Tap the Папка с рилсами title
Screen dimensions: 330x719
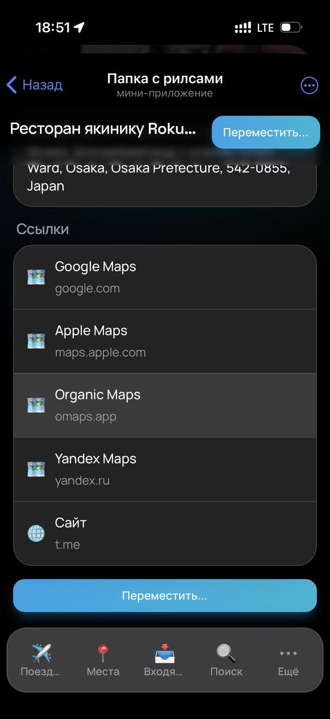pyautogui.click(x=165, y=79)
